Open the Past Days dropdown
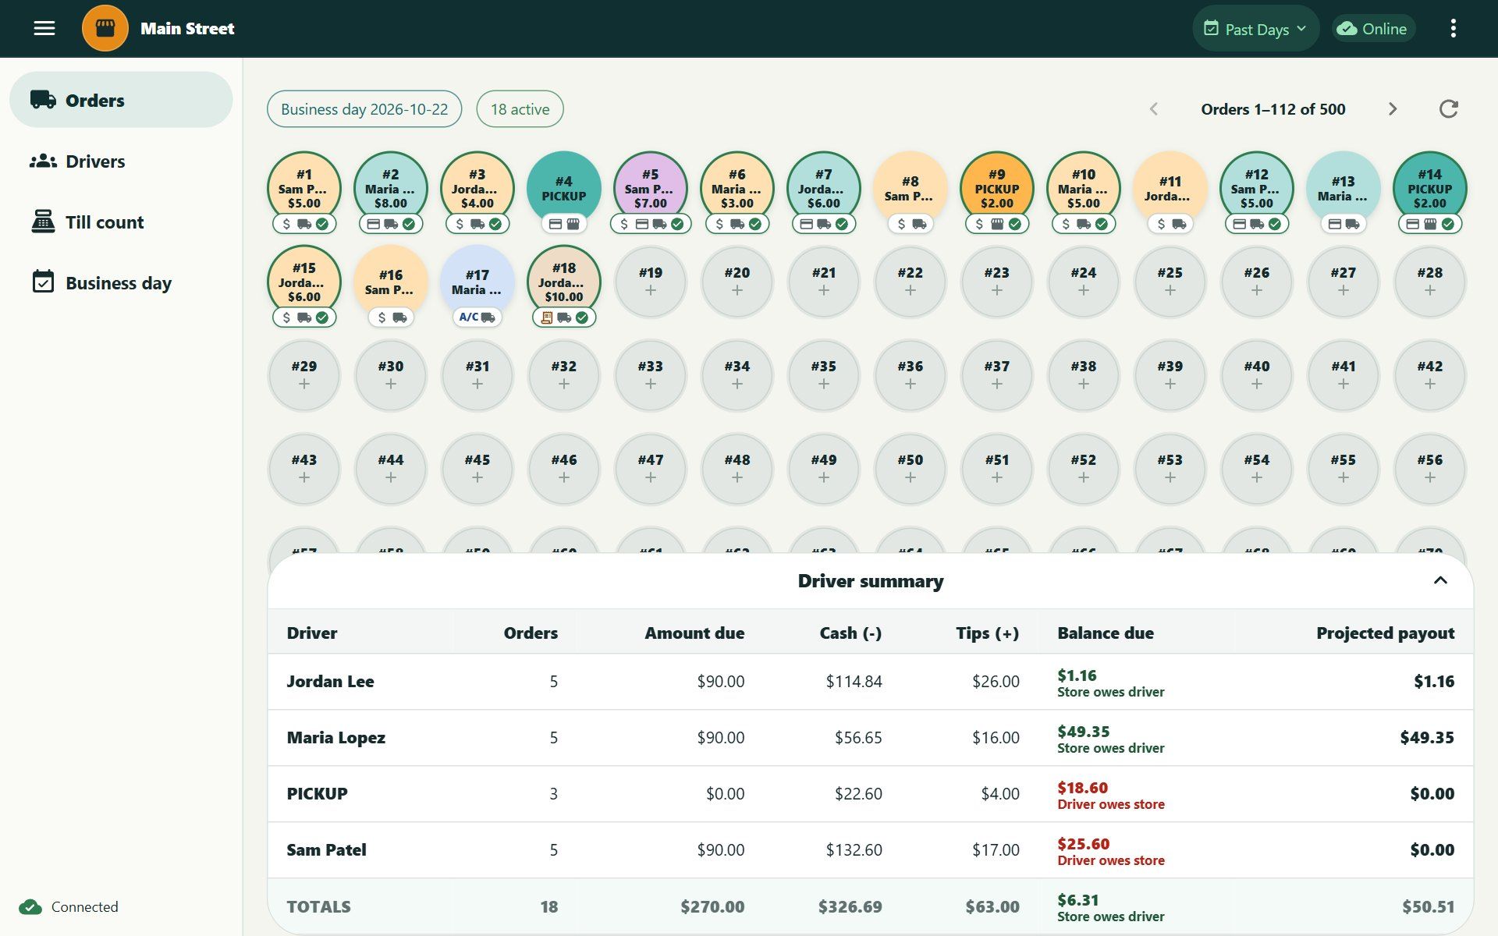The width and height of the screenshot is (1498, 936). [1255, 29]
